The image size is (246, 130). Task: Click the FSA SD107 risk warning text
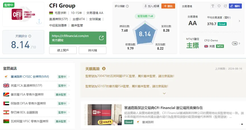coord(127,86)
